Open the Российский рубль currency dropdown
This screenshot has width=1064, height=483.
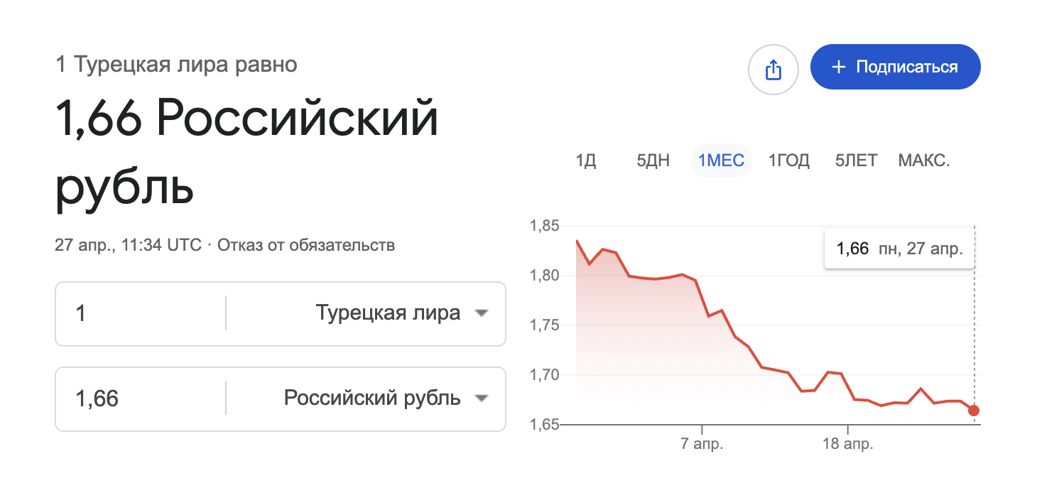coord(373,398)
